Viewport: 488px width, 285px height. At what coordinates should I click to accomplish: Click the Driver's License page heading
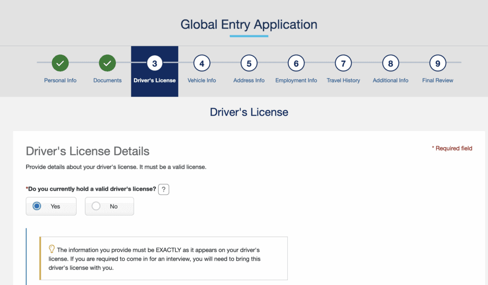coord(249,112)
